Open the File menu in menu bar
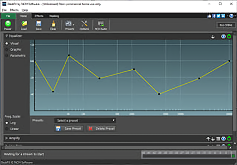 (4, 10)
